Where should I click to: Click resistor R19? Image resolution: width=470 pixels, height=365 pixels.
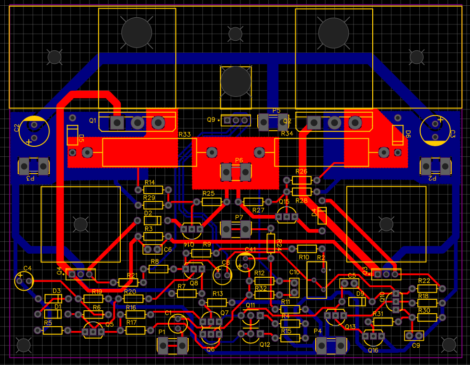click(93, 299)
